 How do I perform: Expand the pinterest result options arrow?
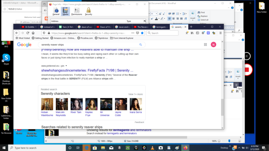click(66, 66)
